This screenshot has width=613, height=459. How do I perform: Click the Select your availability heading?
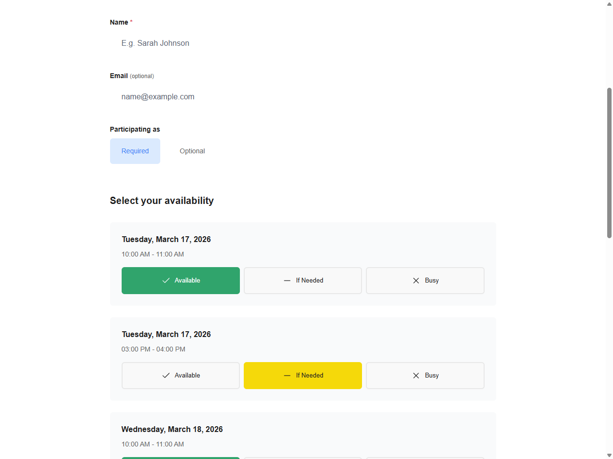point(162,201)
